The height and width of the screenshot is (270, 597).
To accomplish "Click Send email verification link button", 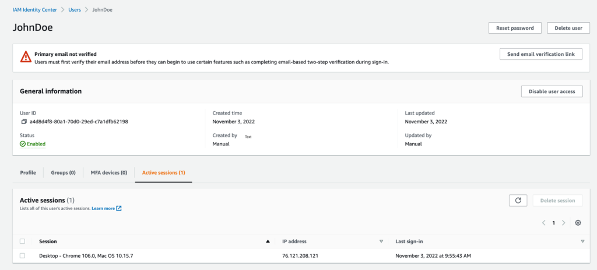I will point(541,54).
